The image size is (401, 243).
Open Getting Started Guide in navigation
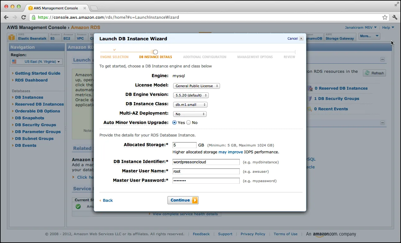tap(38, 73)
